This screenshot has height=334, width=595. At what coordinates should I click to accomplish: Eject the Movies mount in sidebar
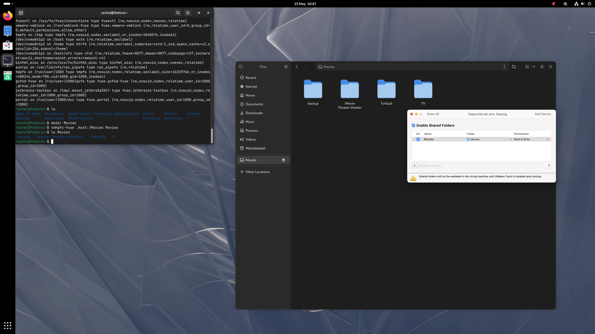283,160
